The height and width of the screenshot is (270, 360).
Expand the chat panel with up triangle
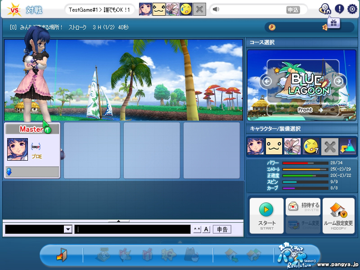118,221
